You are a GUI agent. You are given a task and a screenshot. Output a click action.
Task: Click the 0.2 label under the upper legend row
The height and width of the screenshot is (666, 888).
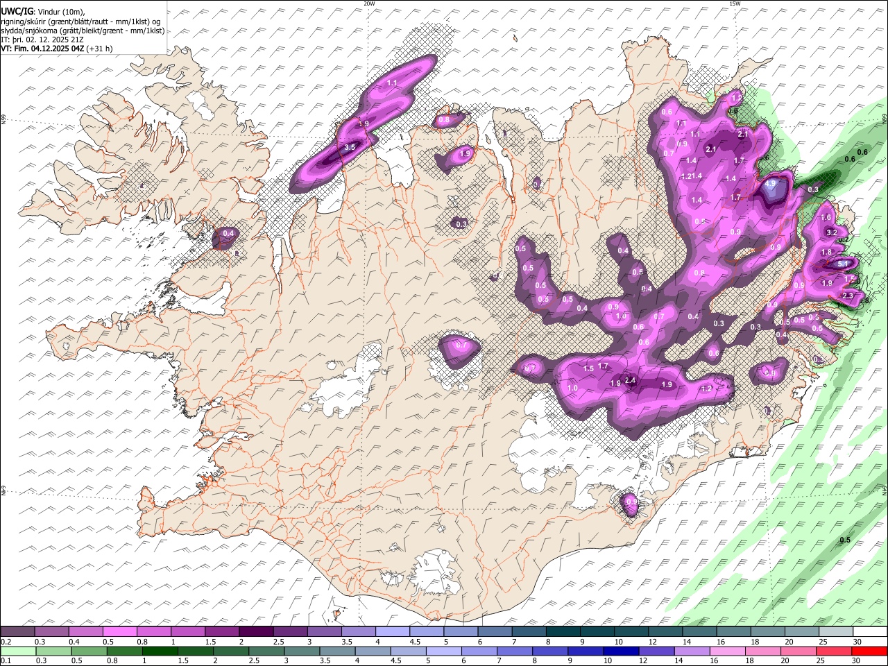[6, 641]
